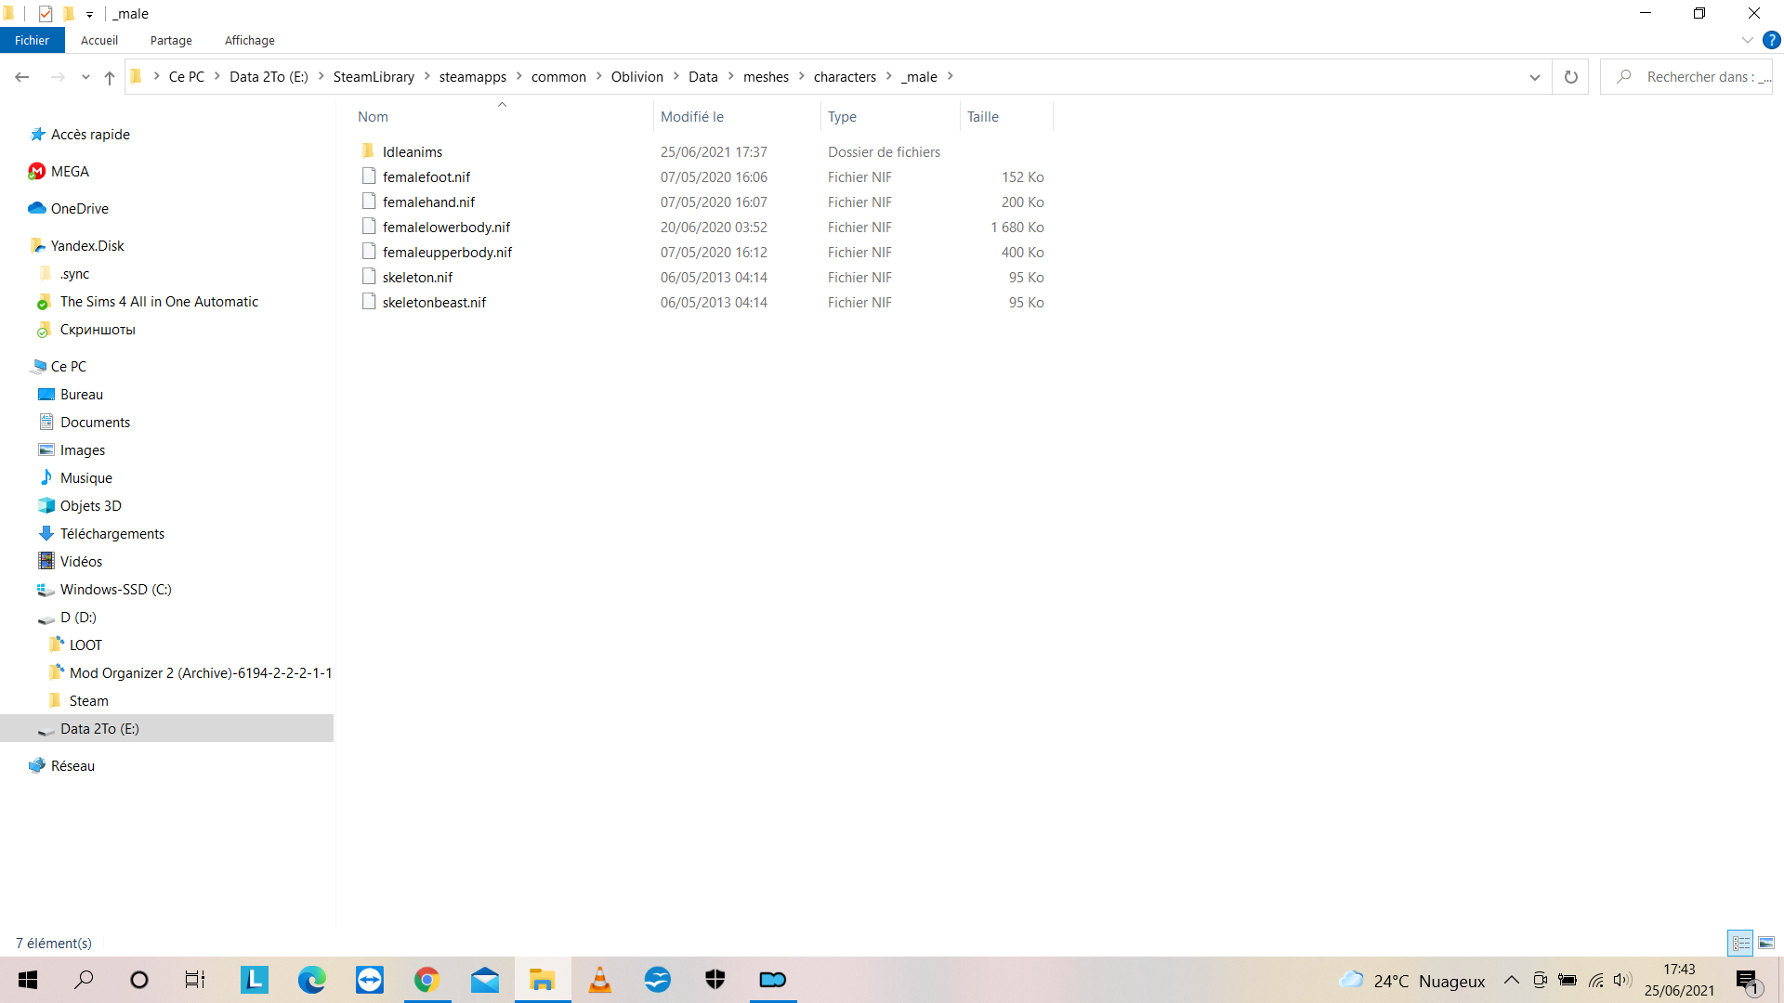The width and height of the screenshot is (1784, 1003).
Task: Open MEGA in the navigation pane
Action: point(70,172)
